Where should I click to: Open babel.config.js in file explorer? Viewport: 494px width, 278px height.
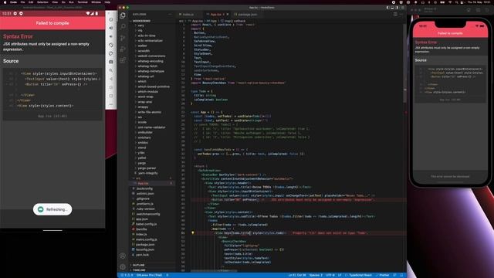pos(146,224)
